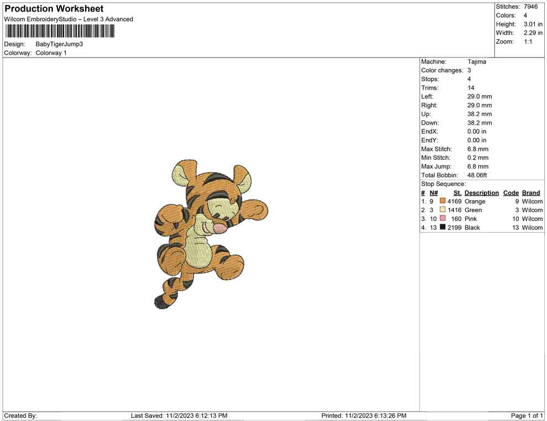Click the Production Worksheet title
The width and height of the screenshot is (547, 421).
click(54, 9)
